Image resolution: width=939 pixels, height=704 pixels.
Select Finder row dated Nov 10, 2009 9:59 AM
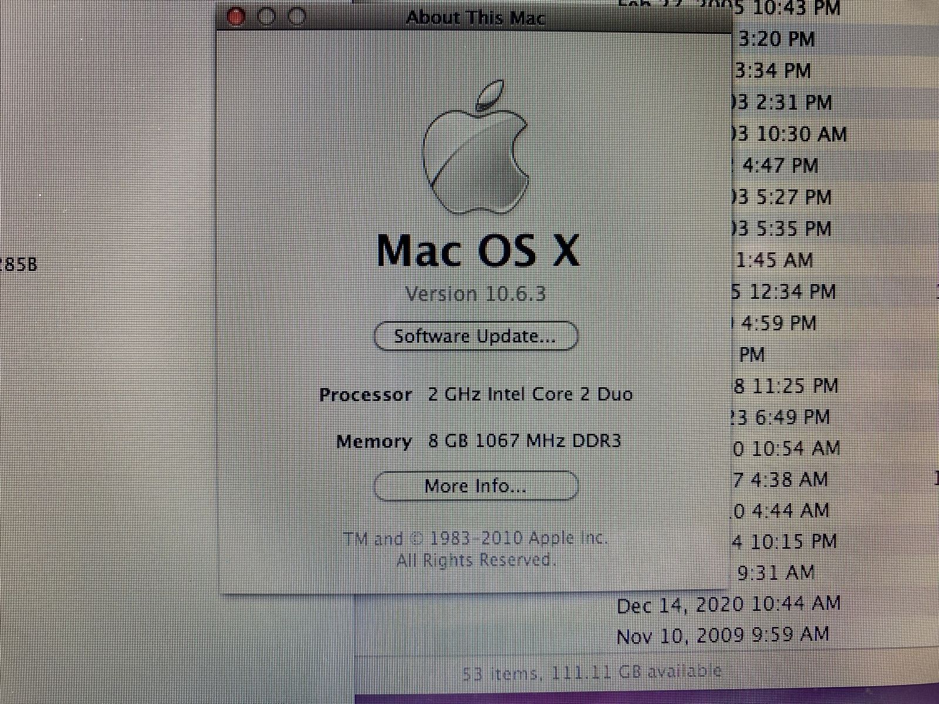pos(723,635)
